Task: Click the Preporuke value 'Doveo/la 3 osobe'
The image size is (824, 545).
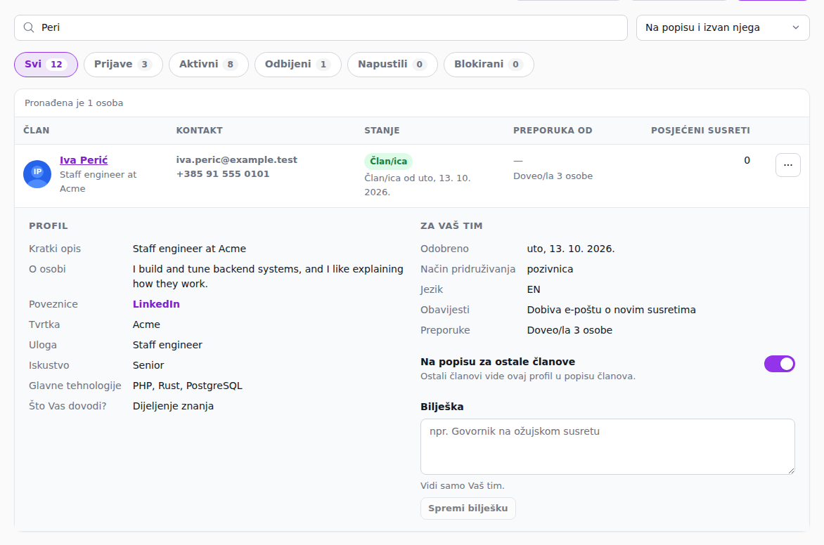Action: [x=569, y=330]
